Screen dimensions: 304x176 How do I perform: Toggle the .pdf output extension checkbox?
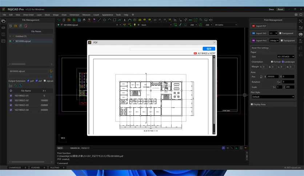click(28, 81)
